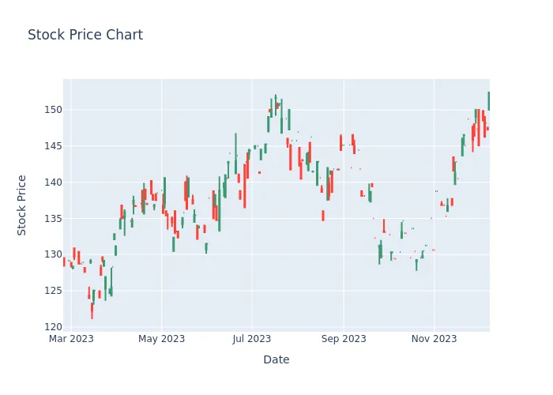This screenshot has height=395, width=553.
Task: Click the 140 y-axis tick label
Action: point(53,182)
